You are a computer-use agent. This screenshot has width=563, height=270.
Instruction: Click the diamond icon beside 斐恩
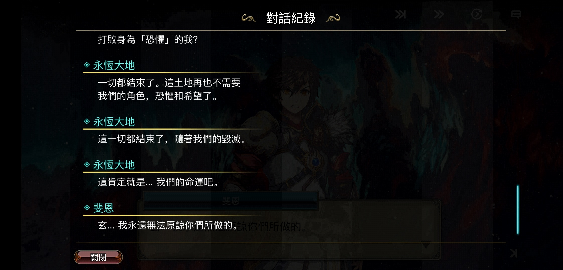[87, 208]
